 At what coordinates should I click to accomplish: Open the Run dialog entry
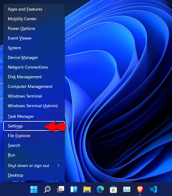(x=34, y=155)
